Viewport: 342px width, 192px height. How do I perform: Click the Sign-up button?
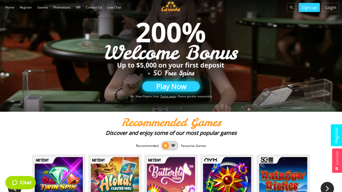(x=309, y=7)
